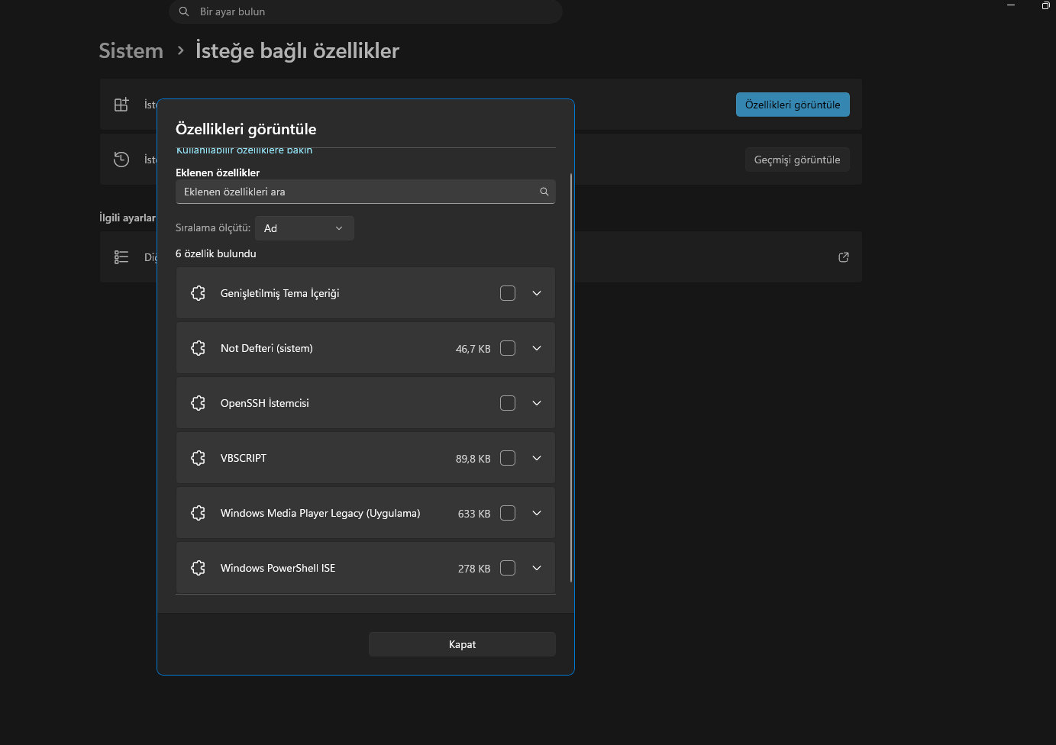Expand the VBSCRIPT chevron
The width and height of the screenshot is (1056, 745).
[x=537, y=458]
